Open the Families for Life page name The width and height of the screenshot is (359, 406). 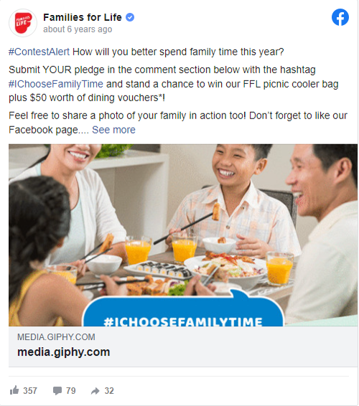(83, 17)
